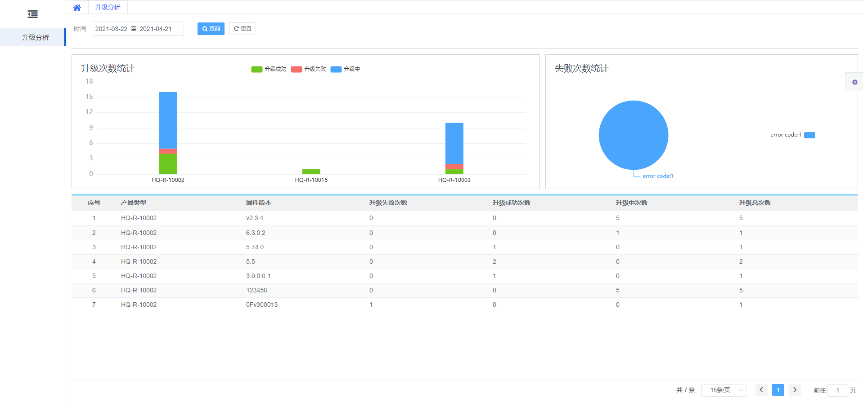Viewport: 863px width, 402px height.
Task: Toggle 升级成功 legend item
Action: click(269, 69)
